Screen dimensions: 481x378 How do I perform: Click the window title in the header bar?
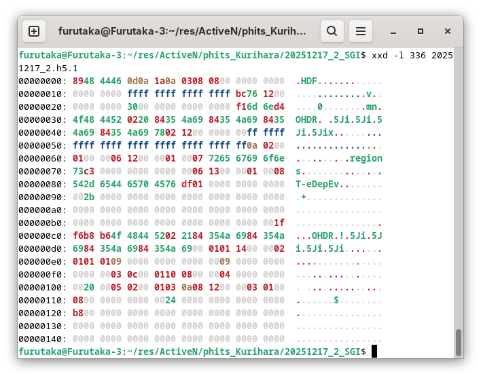pos(182,31)
